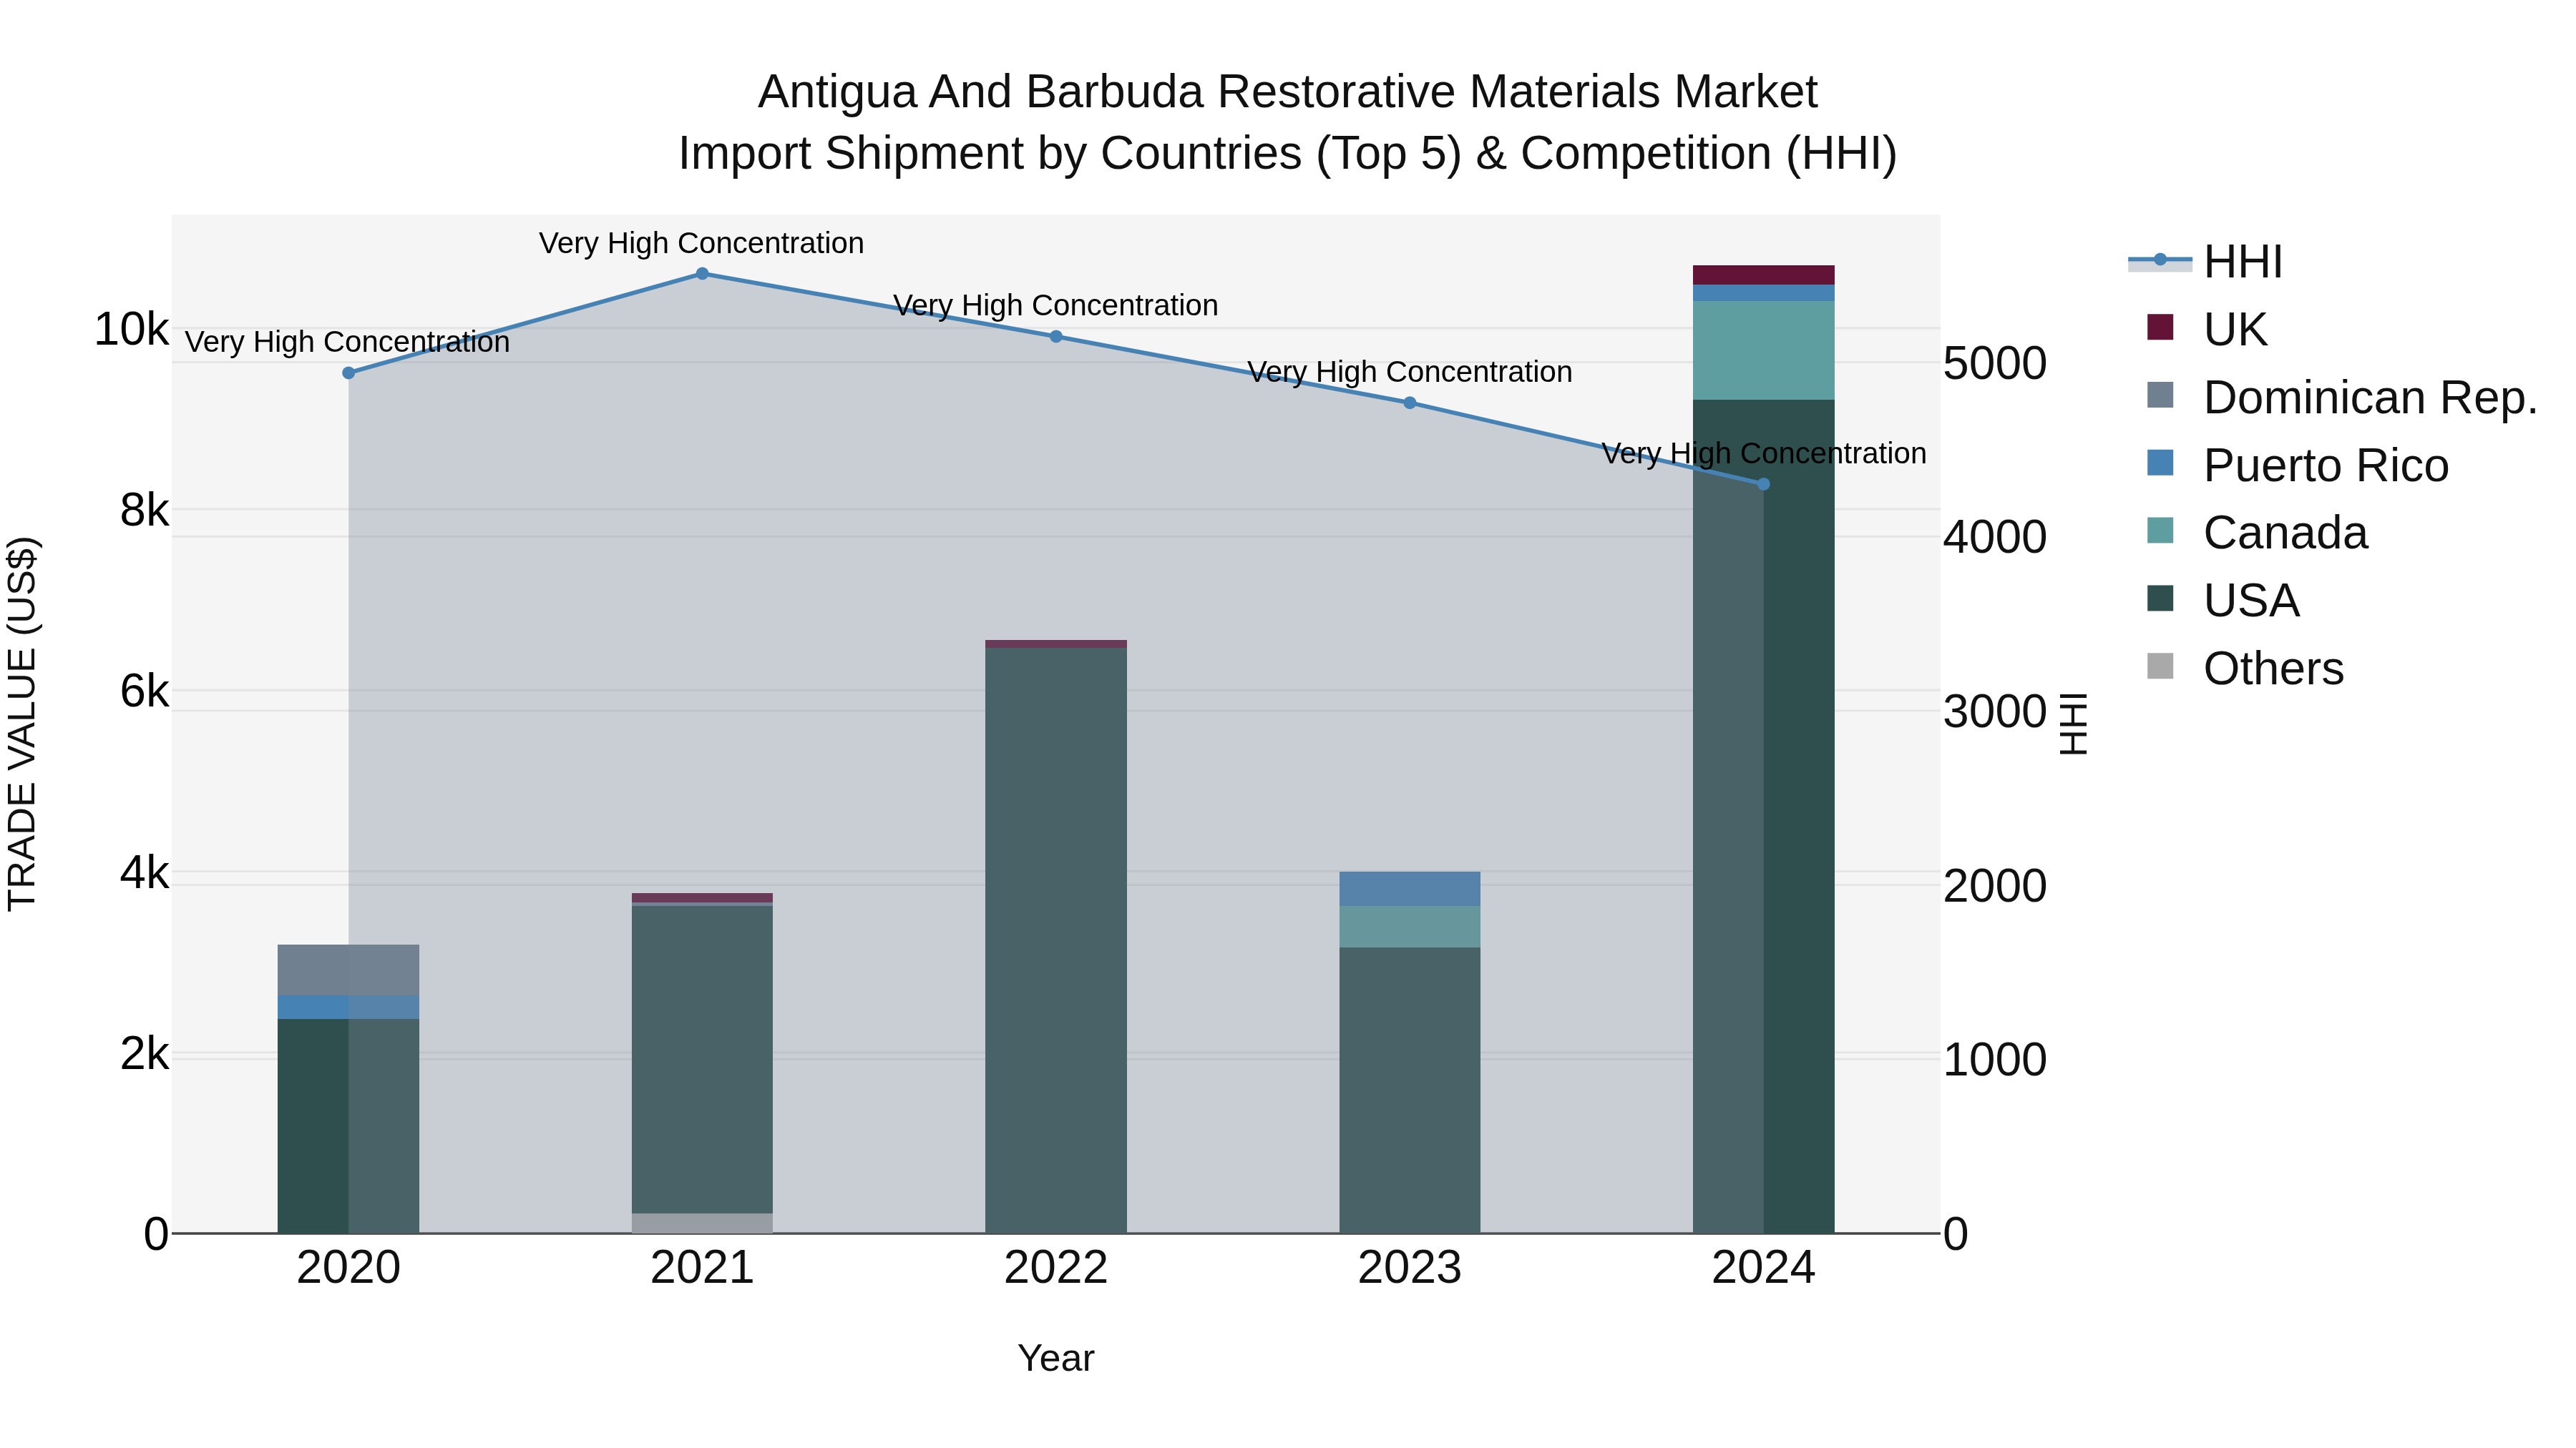Select the 2023 HHI data point
This screenshot has width=2576, height=1448.
coord(1410,403)
